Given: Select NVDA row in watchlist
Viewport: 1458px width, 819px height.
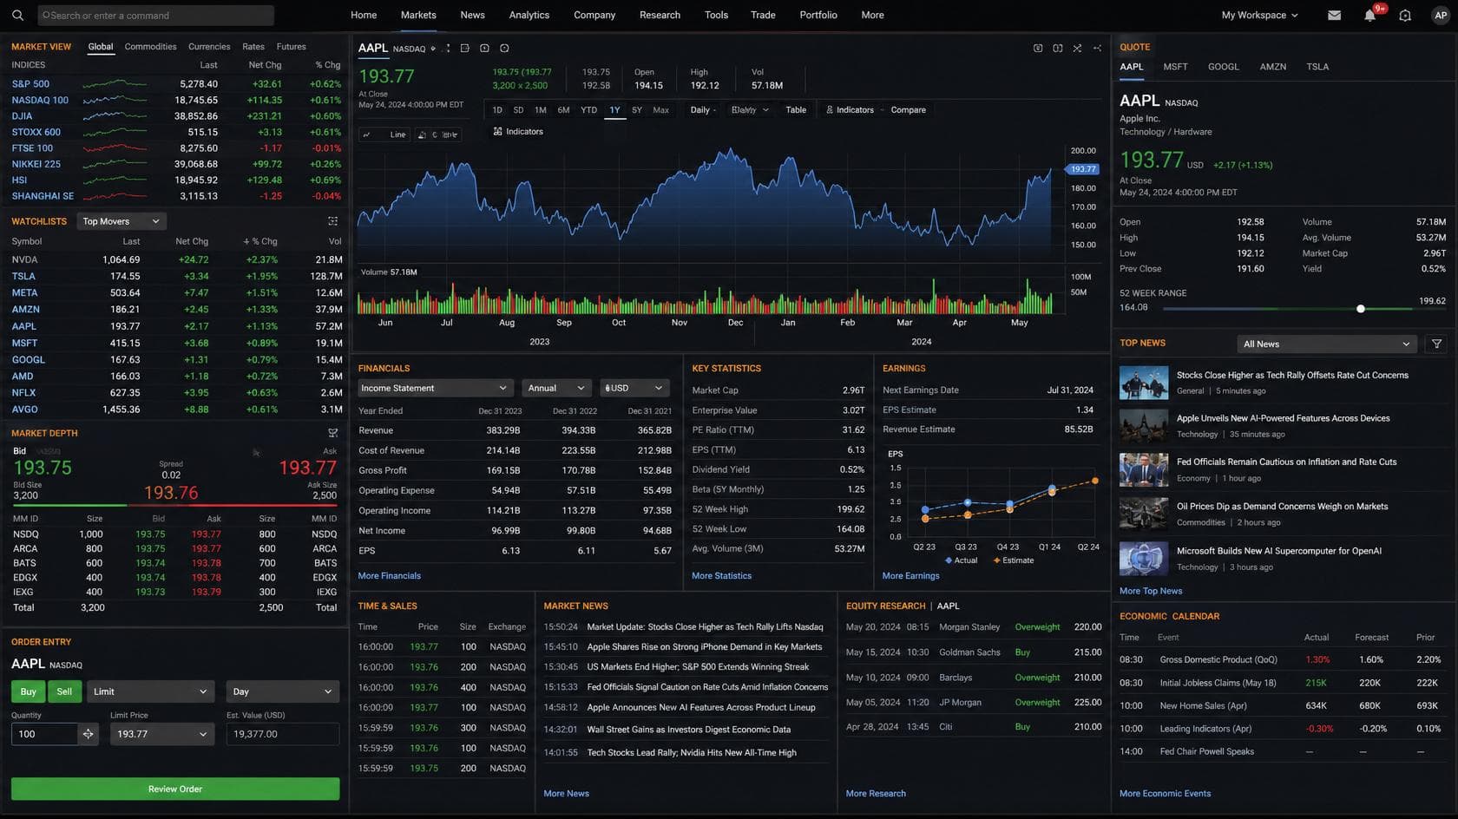Looking at the screenshot, I should (177, 259).
